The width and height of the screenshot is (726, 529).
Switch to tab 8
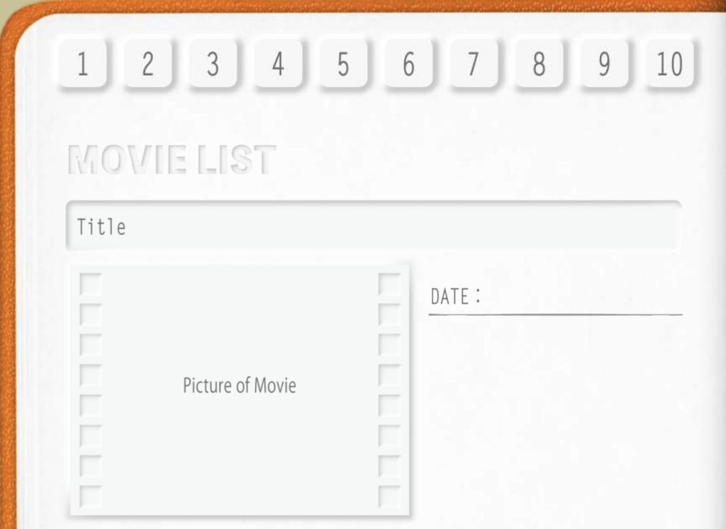[x=538, y=63]
